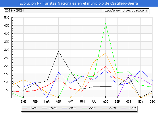The width and height of the screenshot is (158, 115).
Task: Click the FEB month axis label
Action: click(35, 101)
